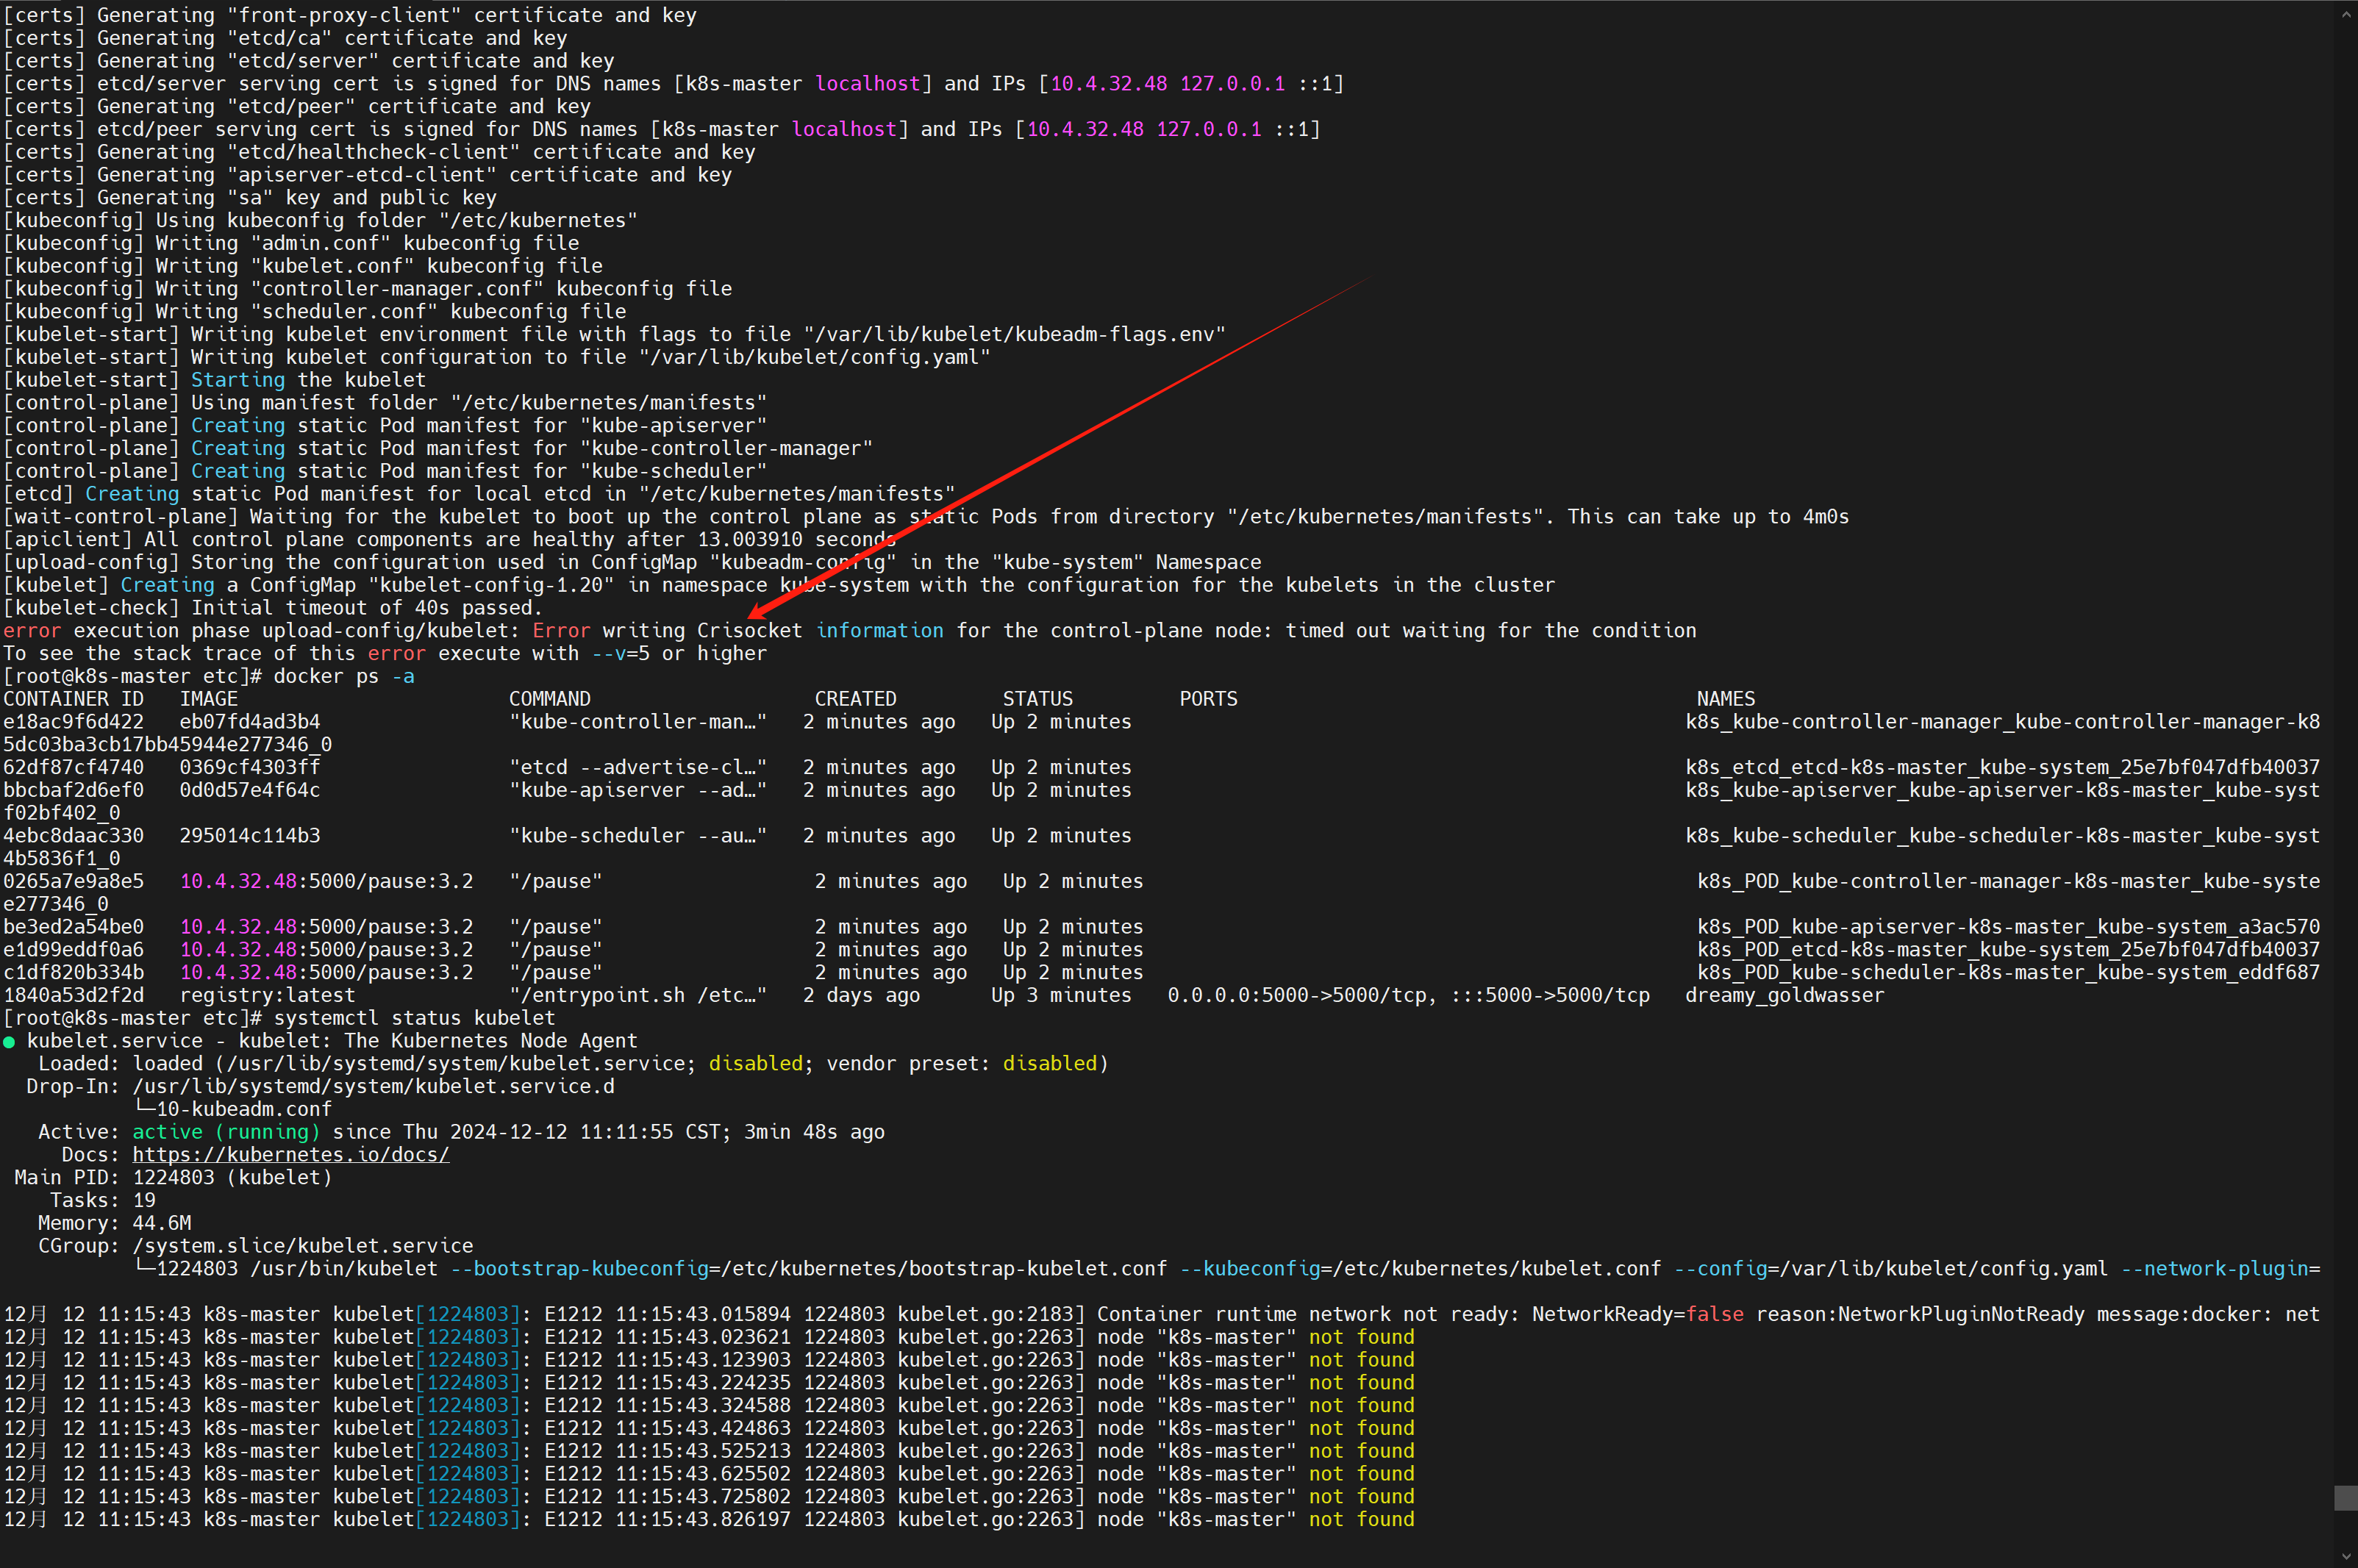
Task: Click the 'CONTAINER ID' column header
Action: [x=73, y=699]
